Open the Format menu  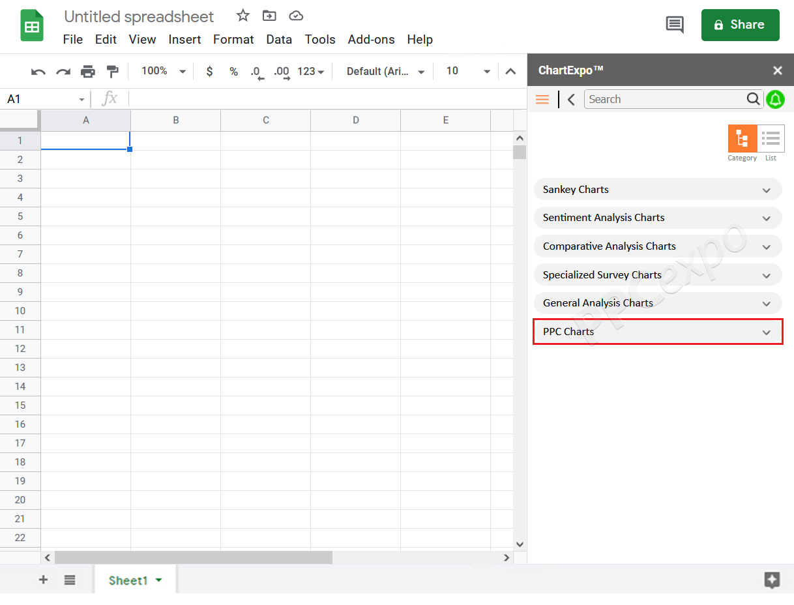click(233, 40)
